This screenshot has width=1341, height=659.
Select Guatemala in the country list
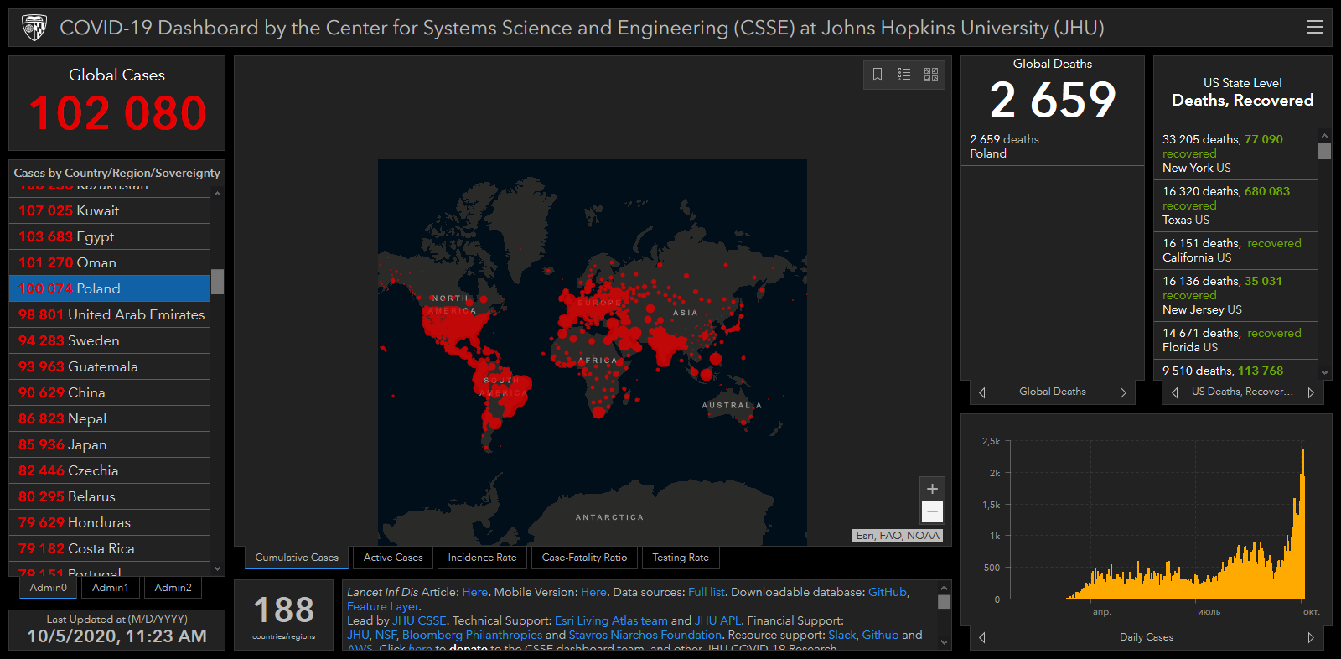110,366
